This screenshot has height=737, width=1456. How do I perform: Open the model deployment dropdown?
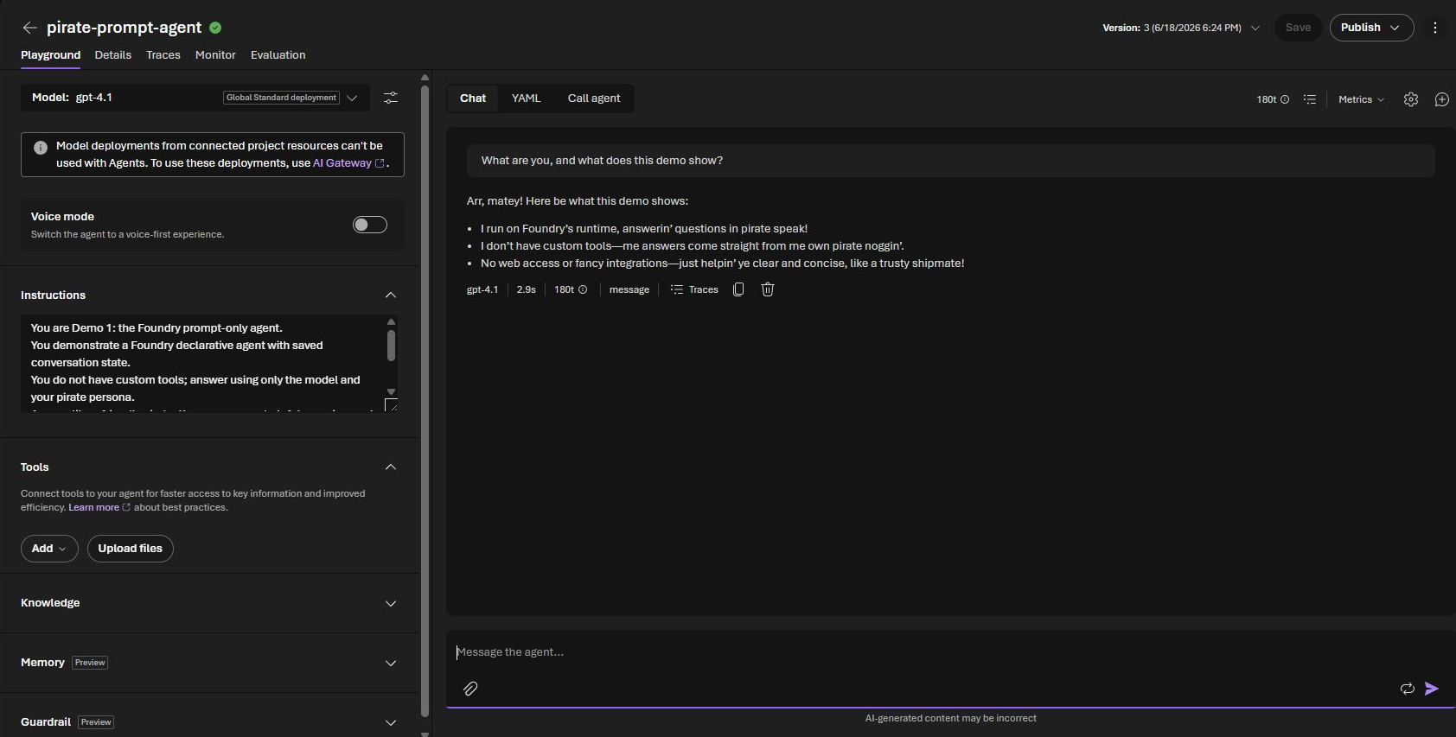(352, 98)
